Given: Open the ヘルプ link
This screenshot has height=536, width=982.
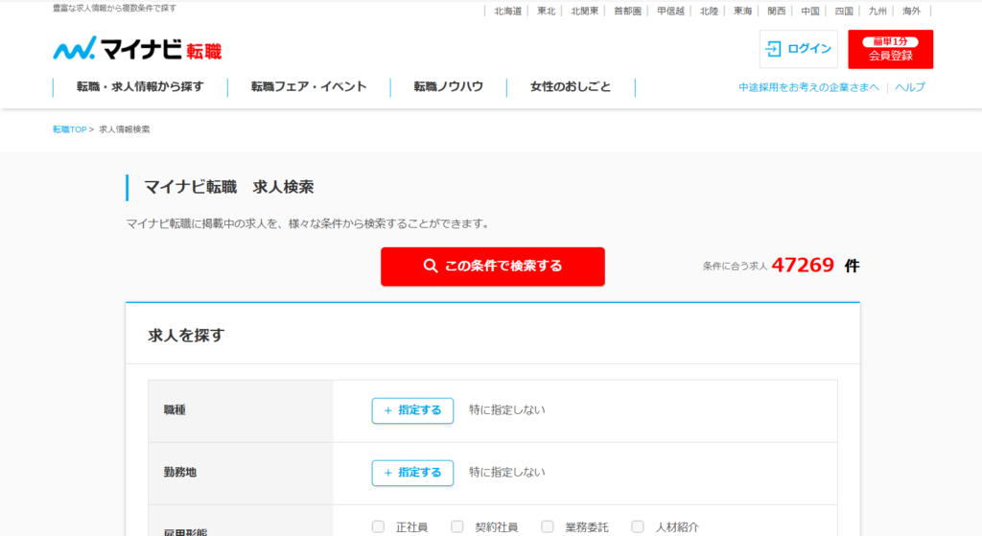Looking at the screenshot, I should [x=909, y=87].
